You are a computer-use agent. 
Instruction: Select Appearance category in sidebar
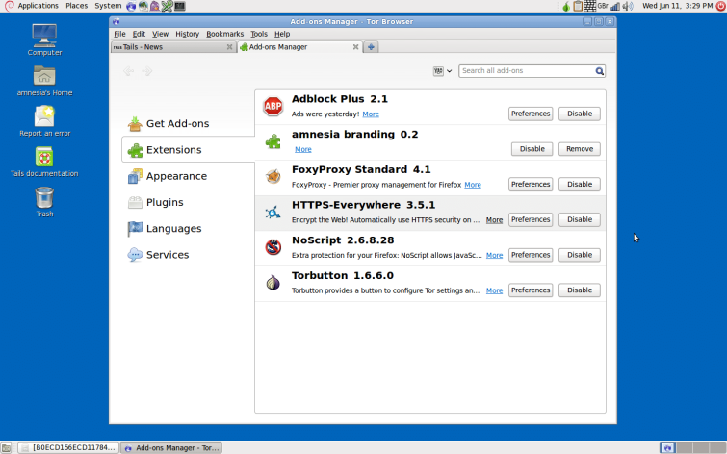tap(188, 176)
